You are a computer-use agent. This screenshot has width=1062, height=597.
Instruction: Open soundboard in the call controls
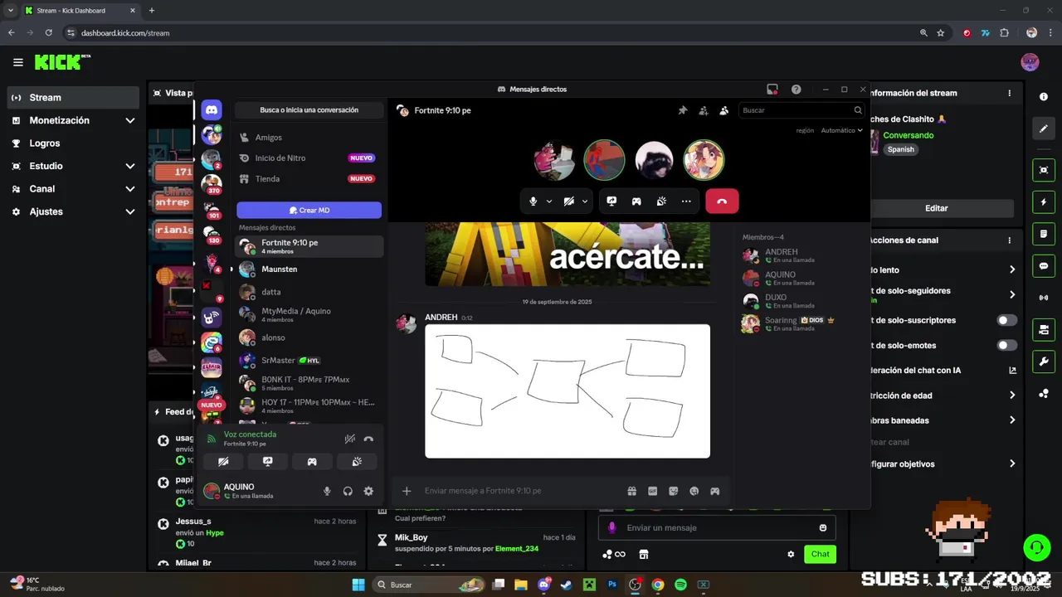coord(661,201)
